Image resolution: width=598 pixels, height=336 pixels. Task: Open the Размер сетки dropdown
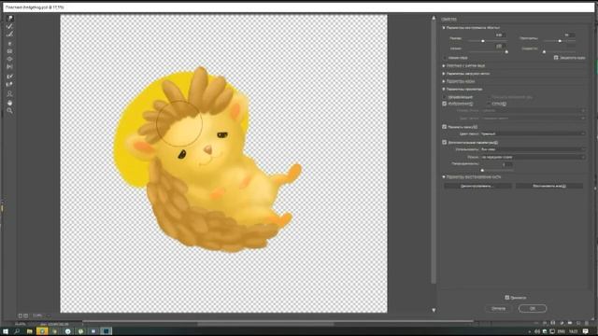533,110
